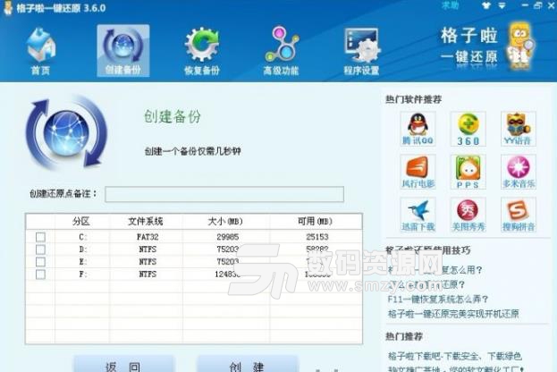Image resolution: width=557 pixels, height=372 pixels.
Task: Launch the 风行电影 software icon
Action: click(x=418, y=172)
